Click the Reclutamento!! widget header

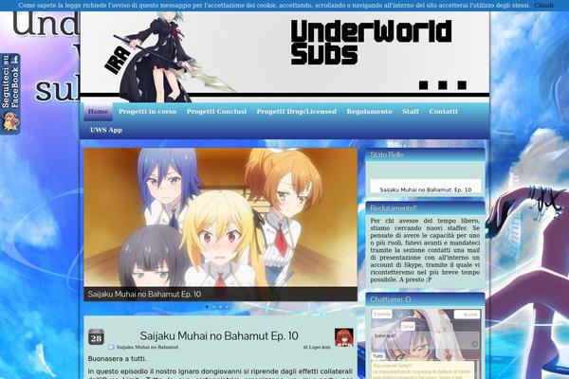tap(425, 208)
